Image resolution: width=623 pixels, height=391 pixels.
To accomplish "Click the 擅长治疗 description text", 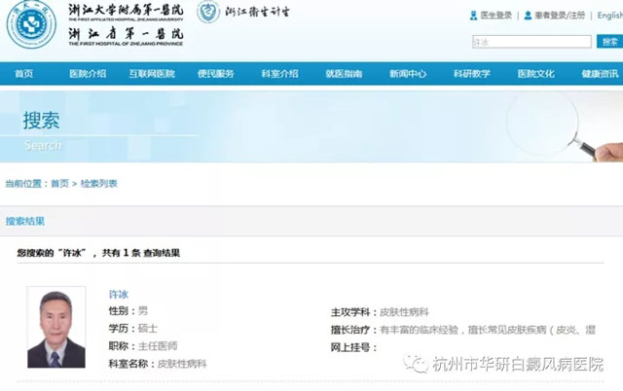I will click(488, 330).
